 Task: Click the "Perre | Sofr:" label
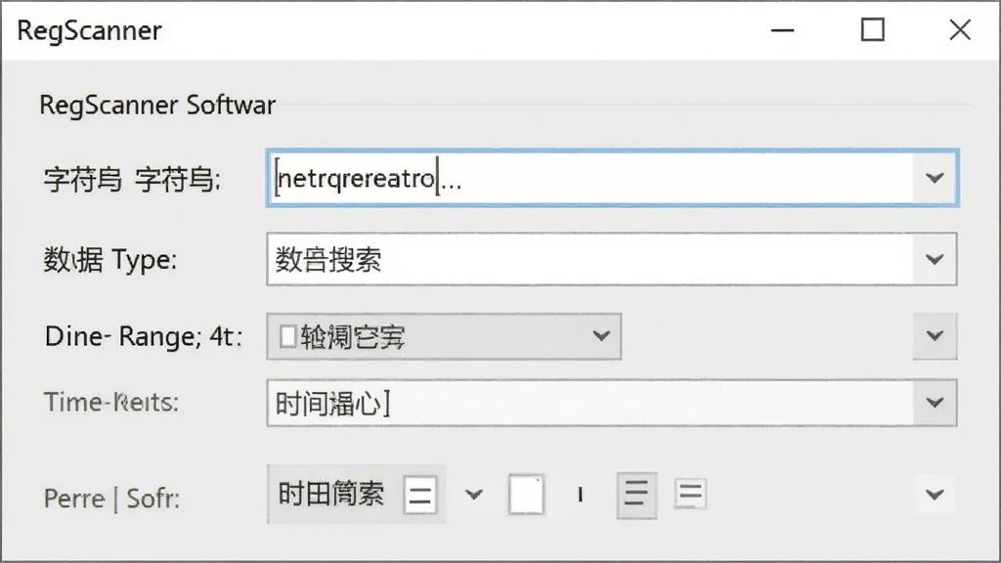coord(111,498)
